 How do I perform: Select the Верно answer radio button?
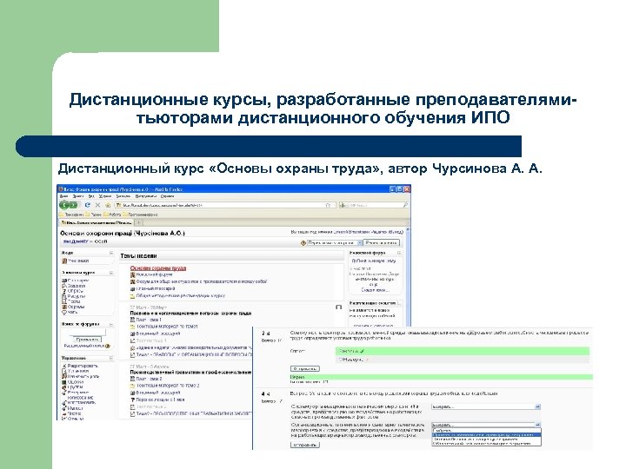click(x=340, y=352)
